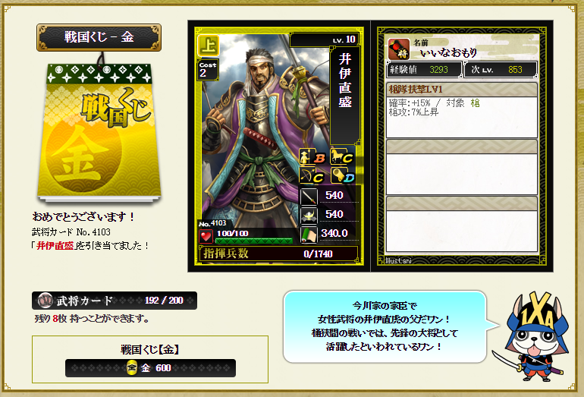Open the 井伊直盛 red name link
584x397 pixels.
coord(55,246)
